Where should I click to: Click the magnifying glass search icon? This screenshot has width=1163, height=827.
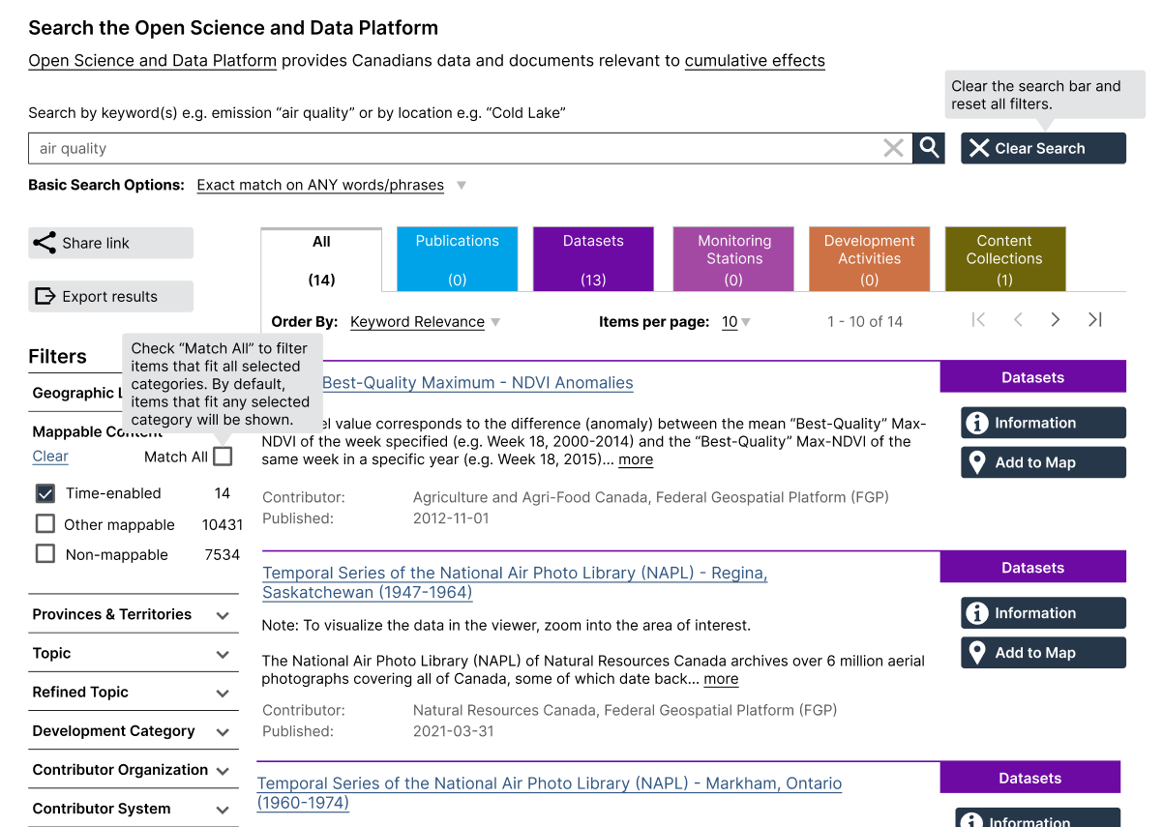(x=928, y=148)
